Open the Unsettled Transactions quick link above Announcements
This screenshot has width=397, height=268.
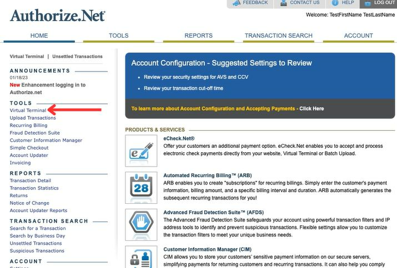pyautogui.click(x=77, y=56)
